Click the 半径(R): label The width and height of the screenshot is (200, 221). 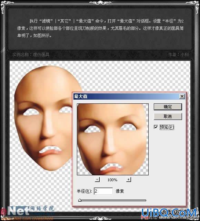tap(84, 191)
